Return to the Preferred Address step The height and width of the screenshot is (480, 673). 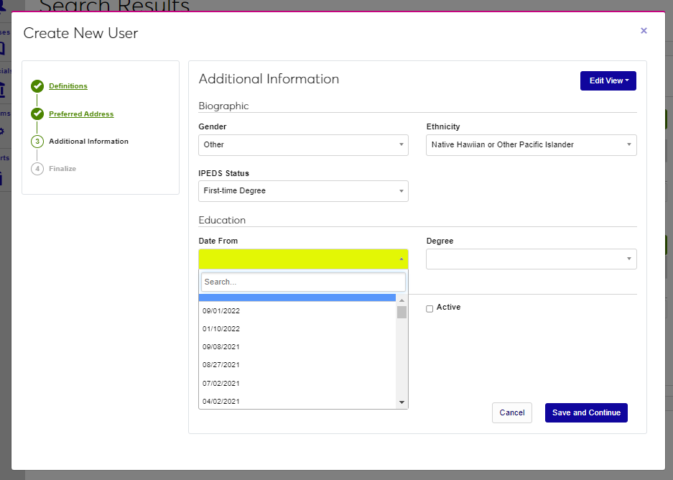[x=81, y=114]
